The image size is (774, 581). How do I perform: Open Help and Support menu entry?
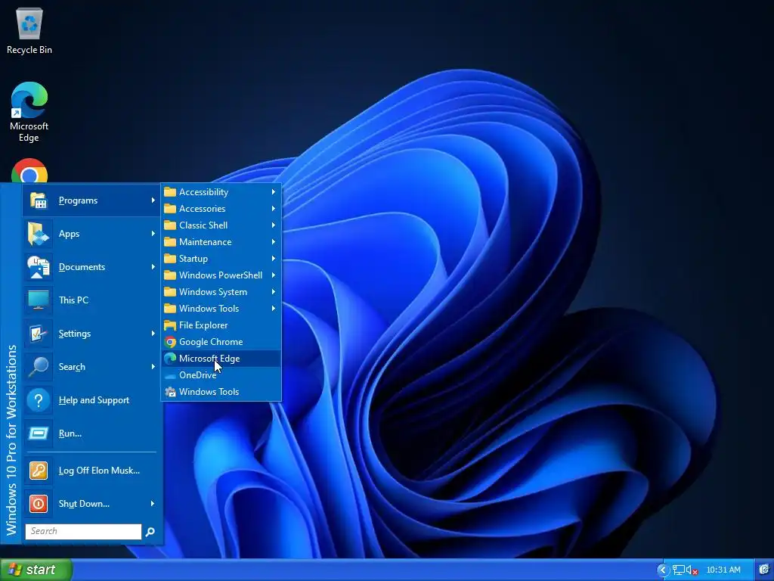pyautogui.click(x=91, y=400)
